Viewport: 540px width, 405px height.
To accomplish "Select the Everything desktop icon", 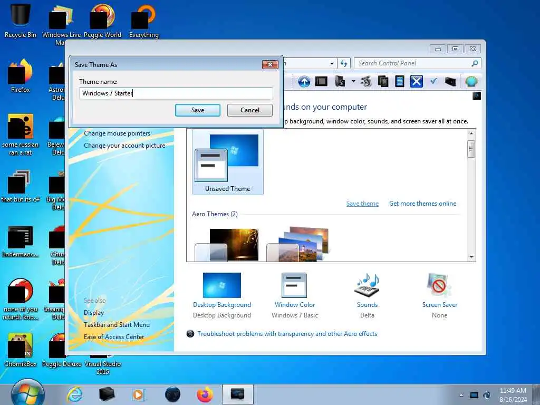I will tap(143, 21).
